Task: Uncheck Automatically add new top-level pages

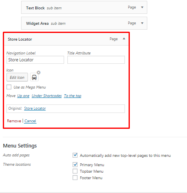Action: [x=75, y=155]
